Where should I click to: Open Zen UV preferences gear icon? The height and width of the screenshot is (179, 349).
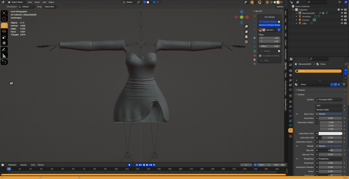pos(255,60)
